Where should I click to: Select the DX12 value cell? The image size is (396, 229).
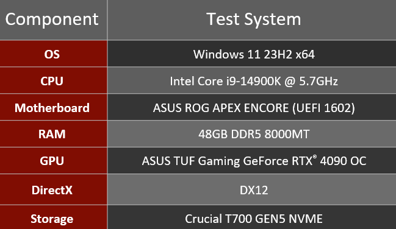[252, 189]
